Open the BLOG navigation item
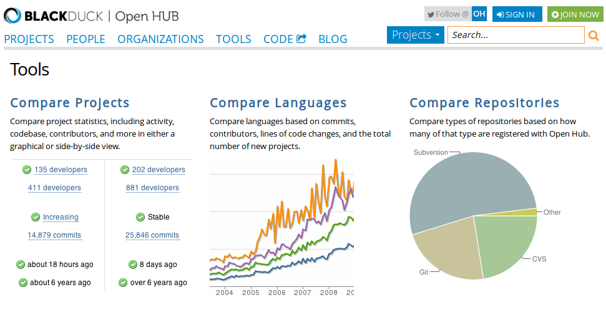This screenshot has height=315, width=606. pos(333,39)
